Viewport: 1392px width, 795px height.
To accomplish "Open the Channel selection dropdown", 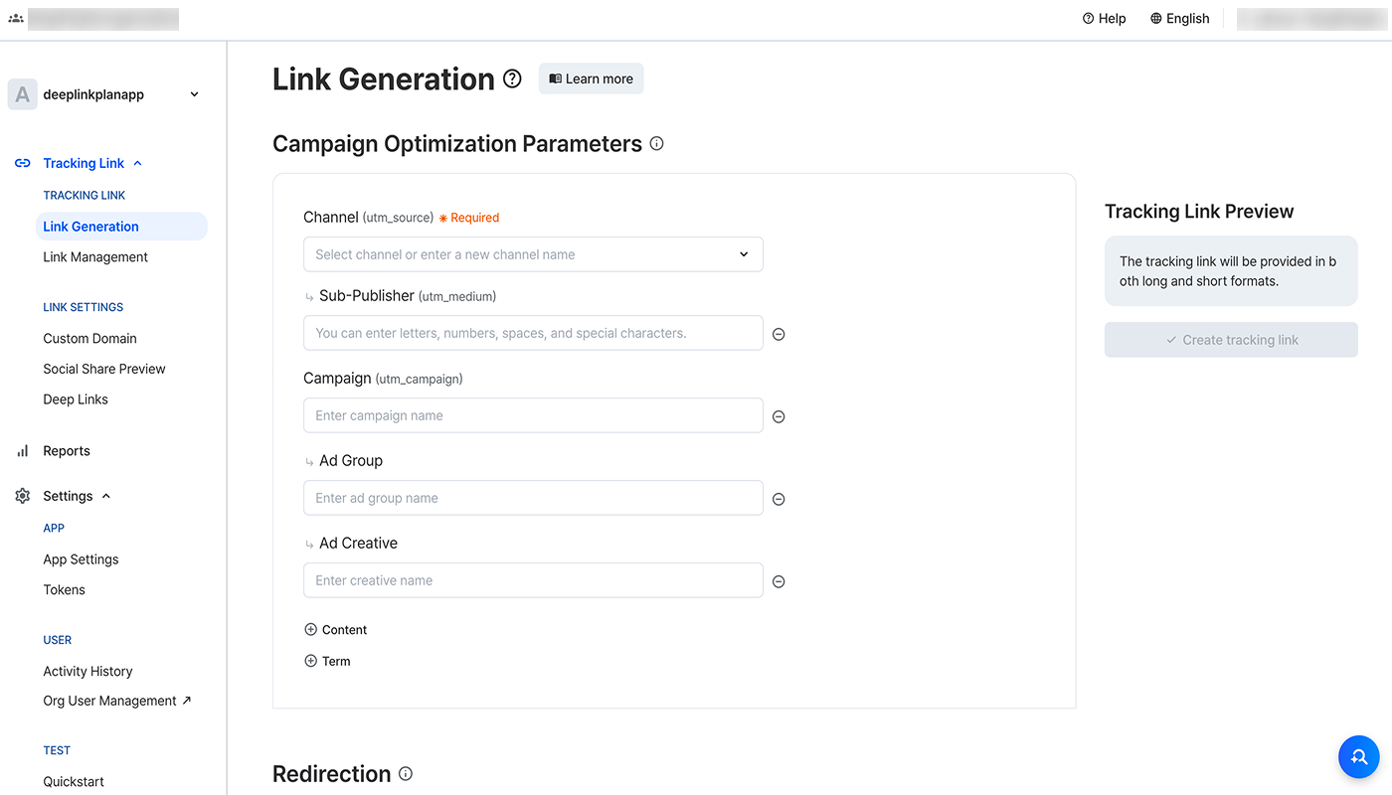I will [533, 254].
